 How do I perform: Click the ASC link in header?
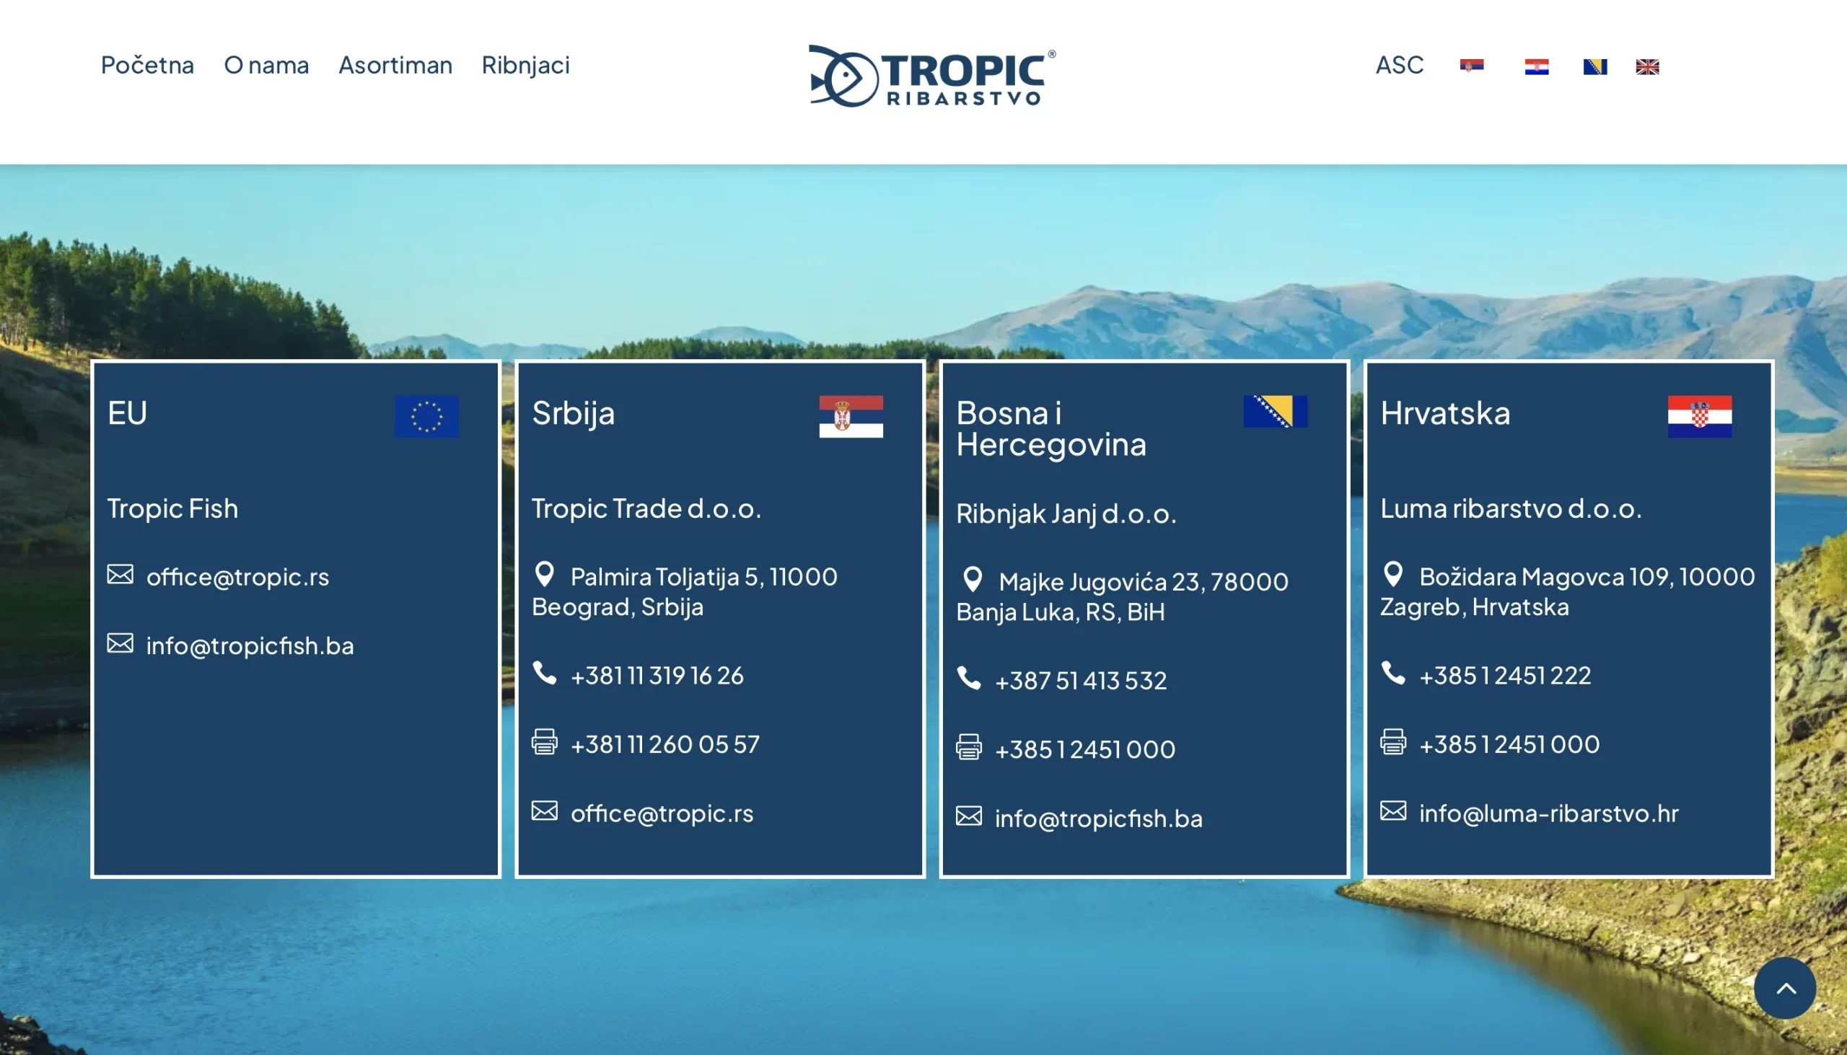tap(1400, 65)
